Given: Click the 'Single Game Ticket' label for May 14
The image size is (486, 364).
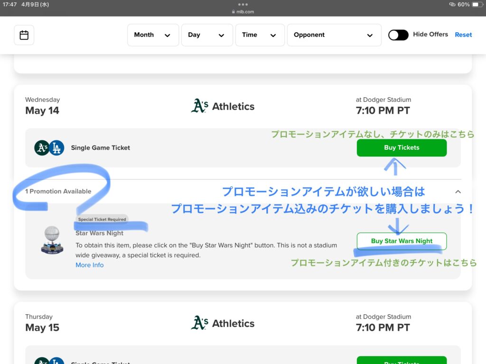Looking at the screenshot, I should [x=101, y=148].
